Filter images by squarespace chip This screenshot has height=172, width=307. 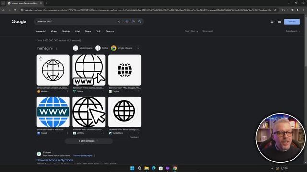pos(83,48)
